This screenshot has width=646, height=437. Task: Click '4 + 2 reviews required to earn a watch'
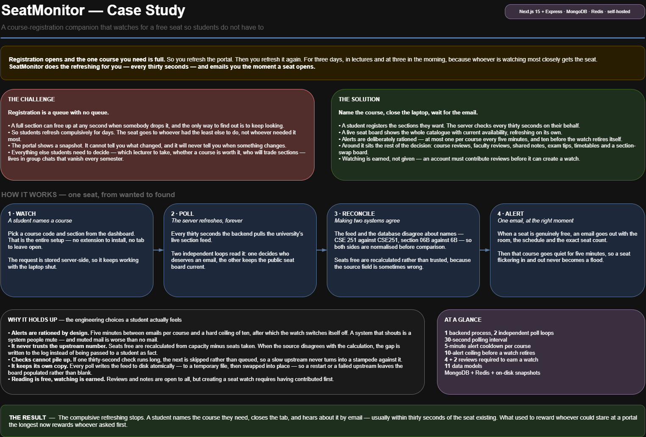pyautogui.click(x=492, y=360)
